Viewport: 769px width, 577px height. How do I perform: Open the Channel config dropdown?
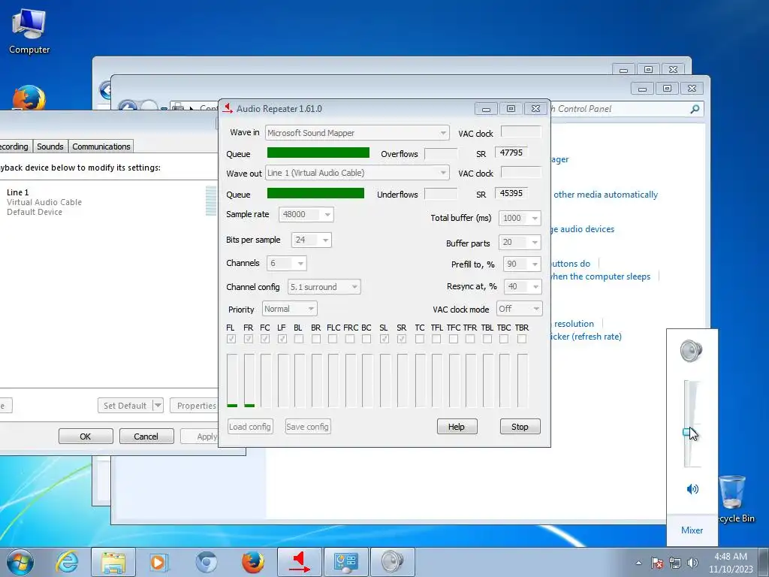[324, 287]
